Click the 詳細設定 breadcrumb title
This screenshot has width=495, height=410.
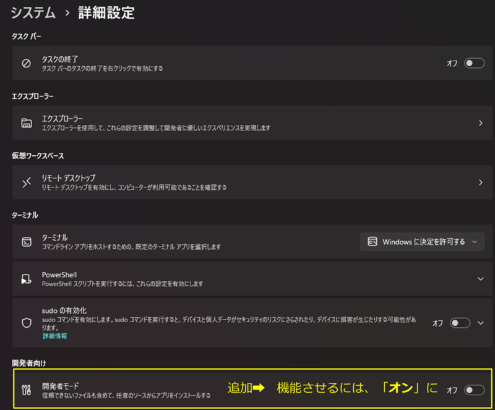point(106,12)
